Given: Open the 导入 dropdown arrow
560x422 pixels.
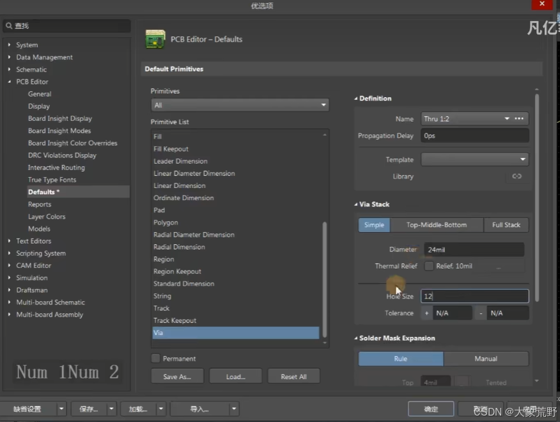Looking at the screenshot, I should click(x=234, y=409).
